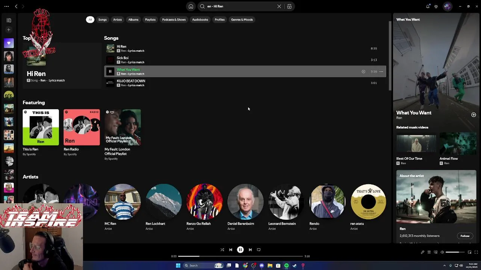The height and width of the screenshot is (270, 481).
Task: Open the Friend Activity icon
Action: pos(436,6)
